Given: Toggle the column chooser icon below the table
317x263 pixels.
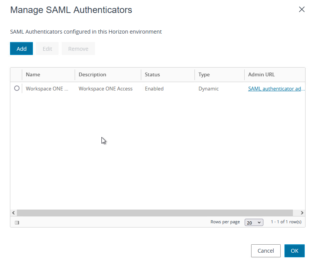Looking at the screenshot, I should coord(17,223).
